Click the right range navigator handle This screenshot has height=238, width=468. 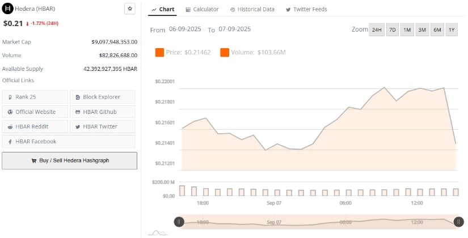[458, 222]
